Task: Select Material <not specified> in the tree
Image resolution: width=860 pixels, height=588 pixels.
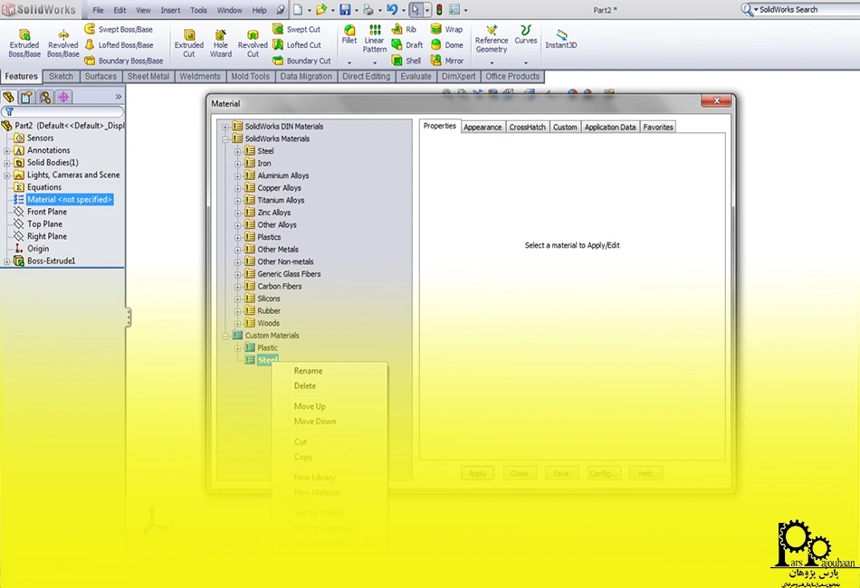Action: 70,200
